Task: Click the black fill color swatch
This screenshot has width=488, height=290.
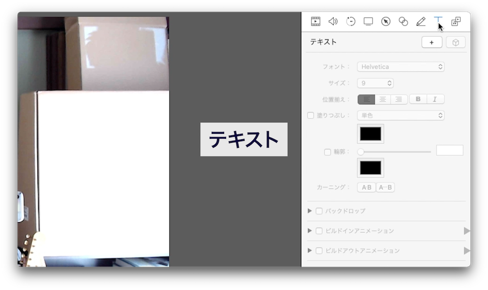Action: coord(370,133)
